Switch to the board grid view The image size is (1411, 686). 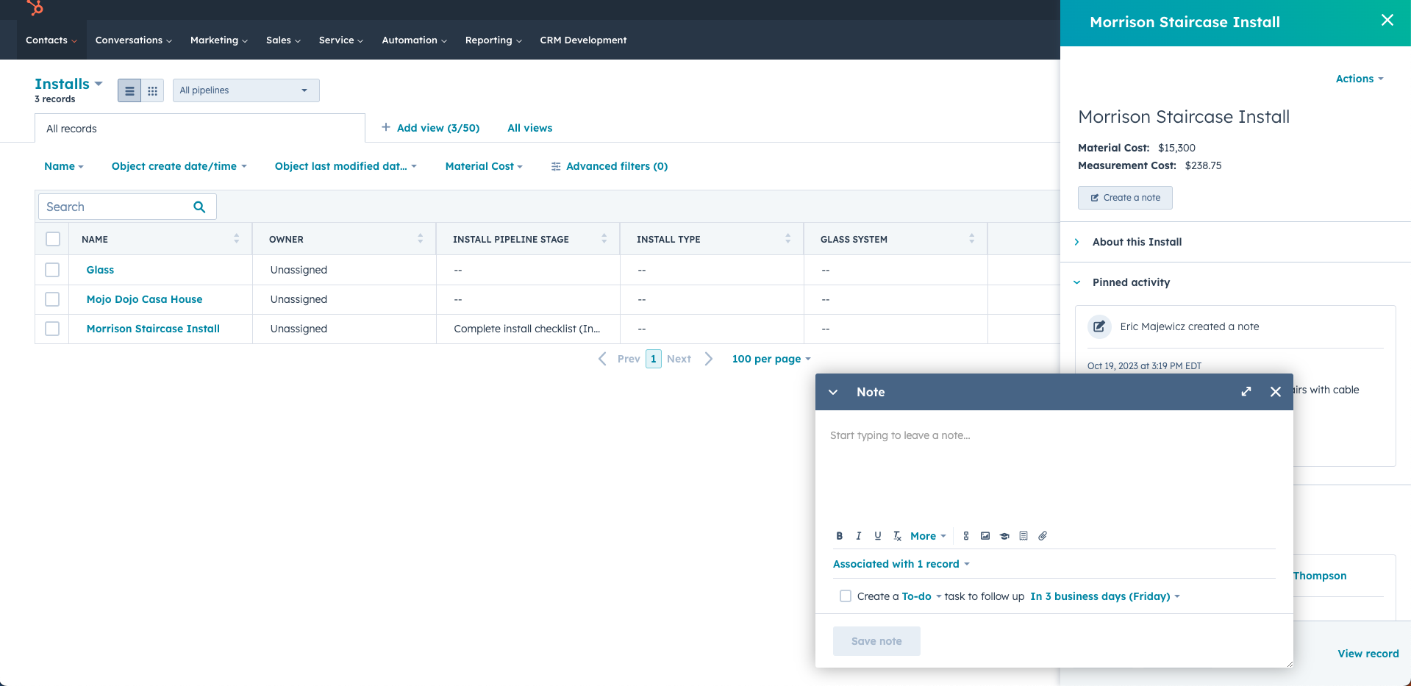(x=152, y=90)
